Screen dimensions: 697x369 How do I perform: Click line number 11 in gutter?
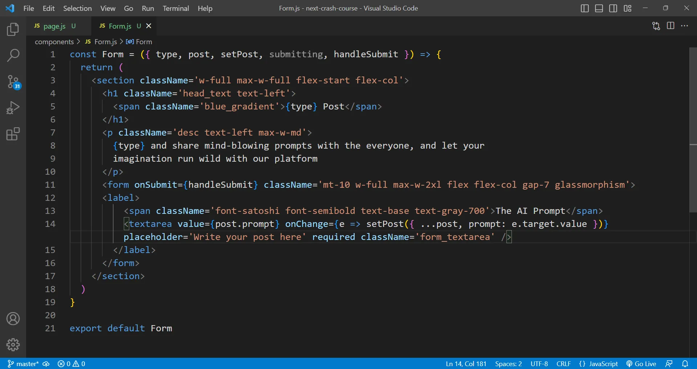(50, 185)
